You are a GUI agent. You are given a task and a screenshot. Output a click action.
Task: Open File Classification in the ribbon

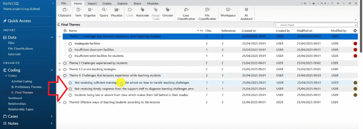[x=207, y=14]
